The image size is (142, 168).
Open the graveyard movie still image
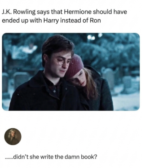pos(71,72)
